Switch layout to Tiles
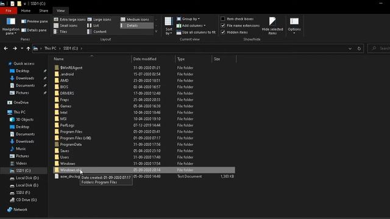This screenshot has height=219, width=390. click(x=61, y=32)
